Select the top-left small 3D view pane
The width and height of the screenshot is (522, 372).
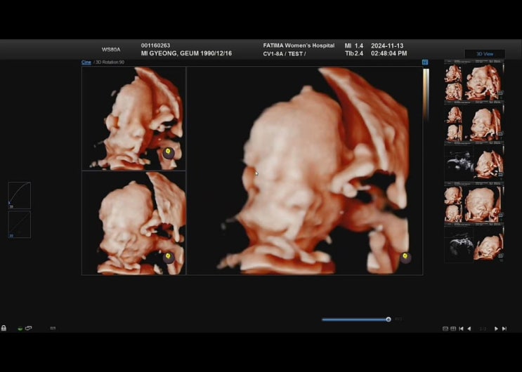tap(133, 118)
